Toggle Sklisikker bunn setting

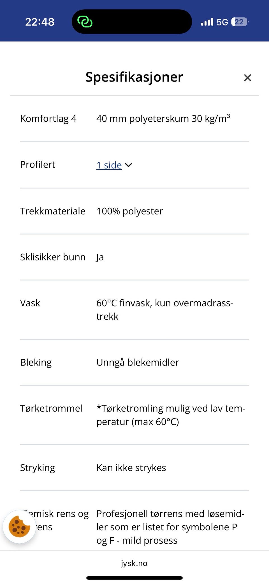click(x=53, y=257)
